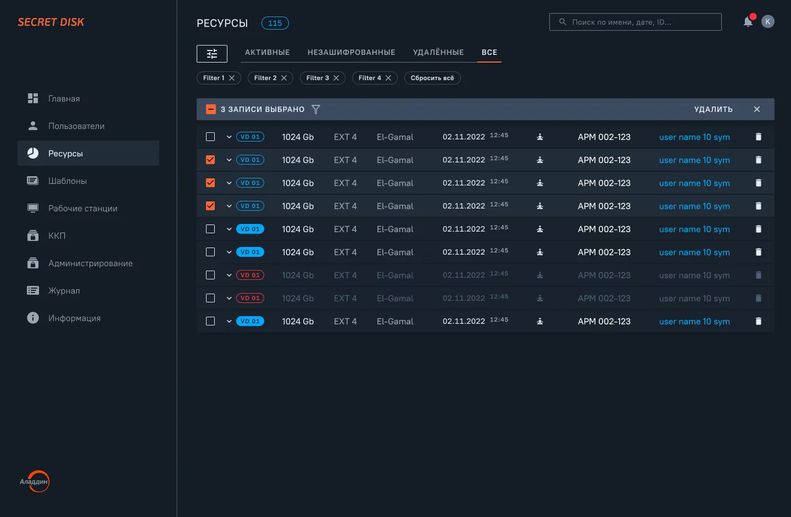Remove the Filter 2 chip
The image size is (791, 517).
284,78
